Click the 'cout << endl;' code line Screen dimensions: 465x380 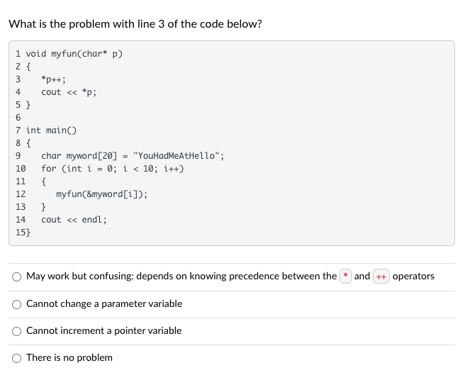point(74,220)
